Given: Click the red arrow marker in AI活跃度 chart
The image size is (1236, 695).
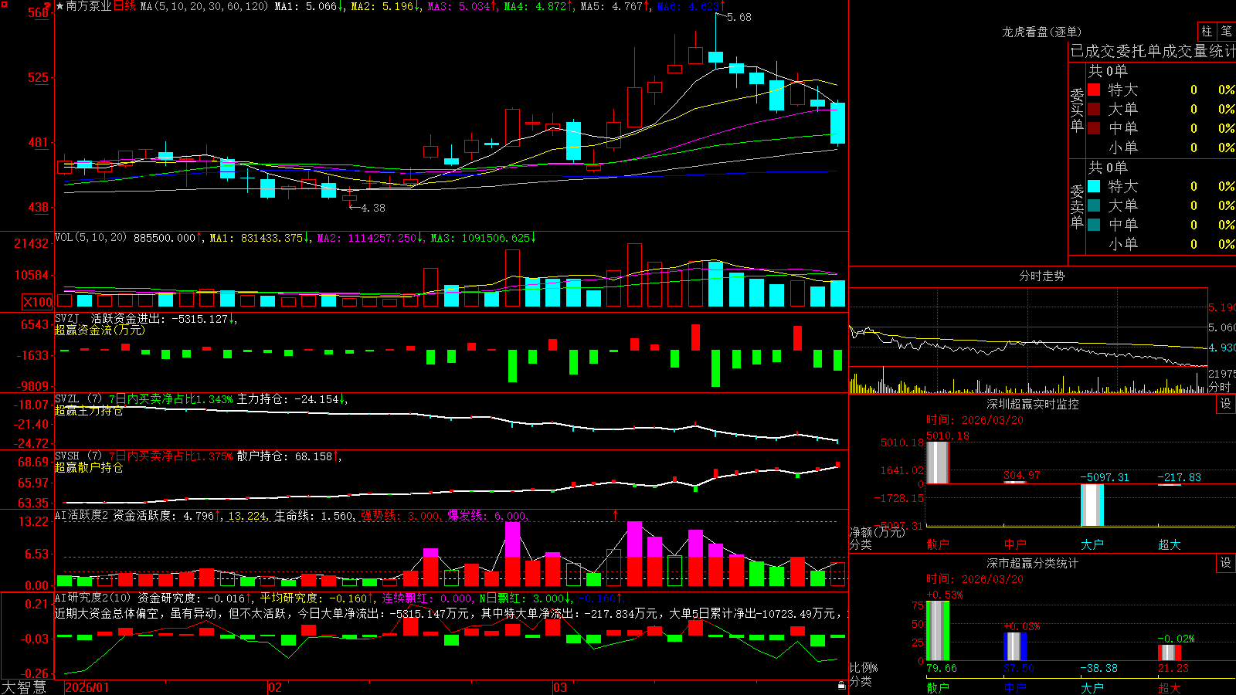Looking at the screenshot, I should (x=616, y=514).
